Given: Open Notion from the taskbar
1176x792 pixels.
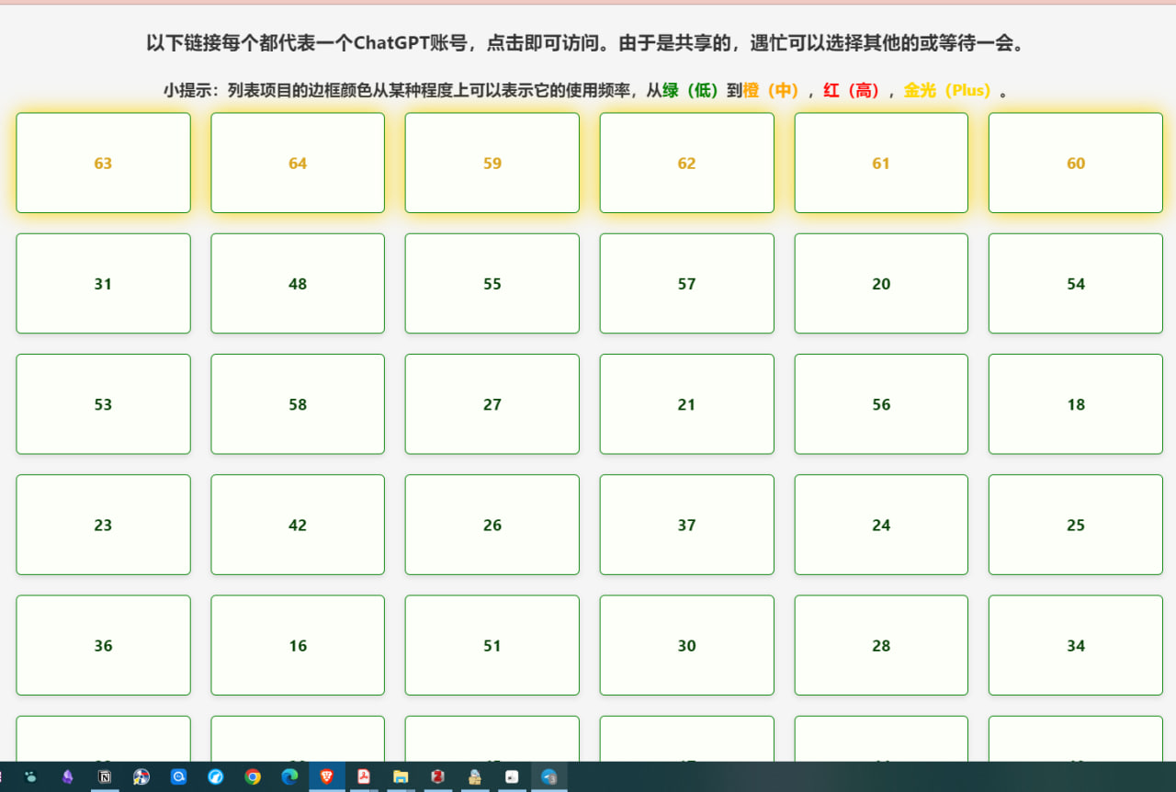Looking at the screenshot, I should [105, 776].
